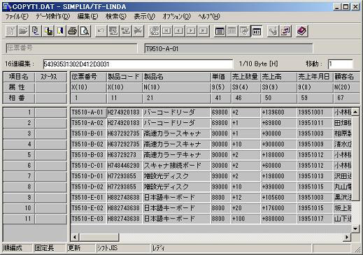Click the application icon in the title bar

[x=7, y=6]
